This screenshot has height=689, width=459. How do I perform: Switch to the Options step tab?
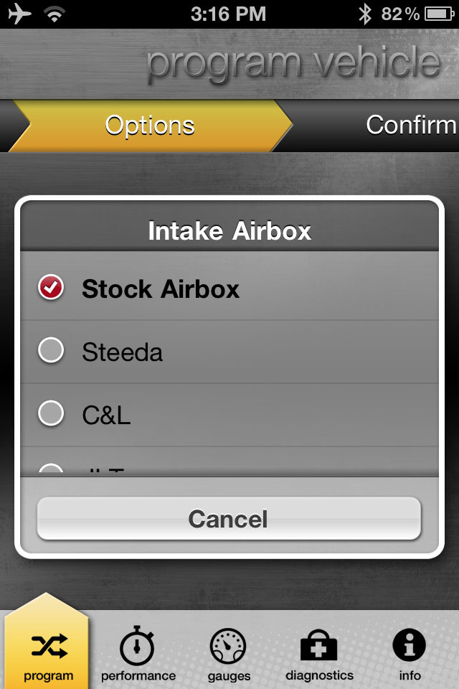150,126
